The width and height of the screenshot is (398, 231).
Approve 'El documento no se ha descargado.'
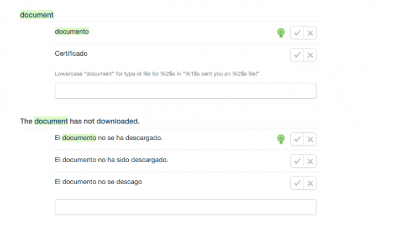[x=297, y=139]
